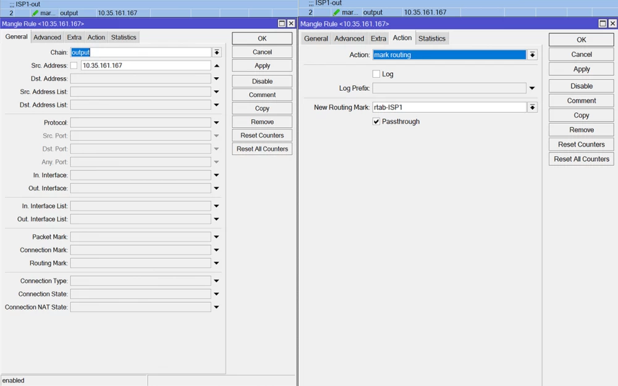Open Statistics tab in right window

431,38
